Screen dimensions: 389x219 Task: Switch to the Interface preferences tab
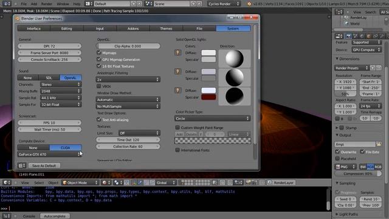(x=34, y=29)
